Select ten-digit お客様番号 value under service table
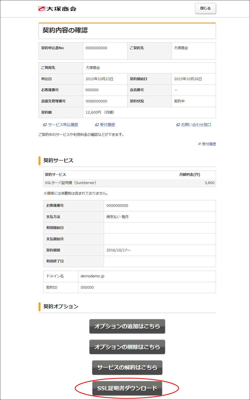This screenshot has height=400, width=250. (117, 205)
